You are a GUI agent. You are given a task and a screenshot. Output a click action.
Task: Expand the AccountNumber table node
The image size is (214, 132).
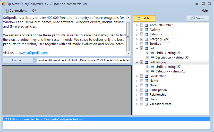coord(137,25)
